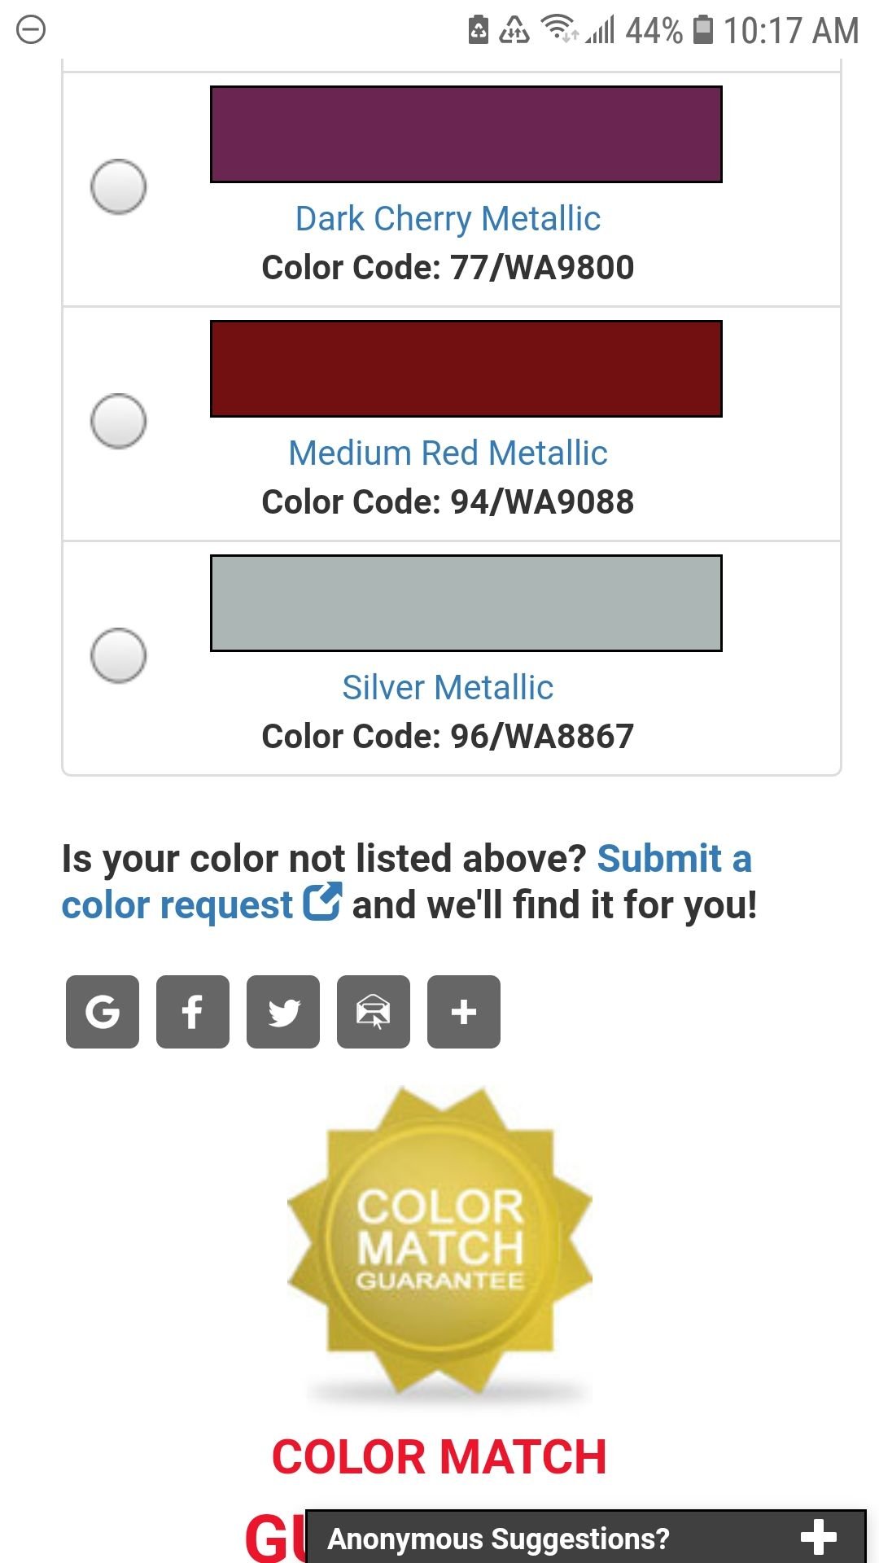Share by email icon

click(x=374, y=1012)
